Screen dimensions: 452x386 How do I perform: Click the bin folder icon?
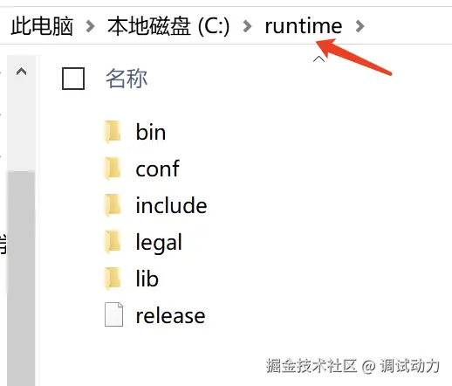pos(113,132)
